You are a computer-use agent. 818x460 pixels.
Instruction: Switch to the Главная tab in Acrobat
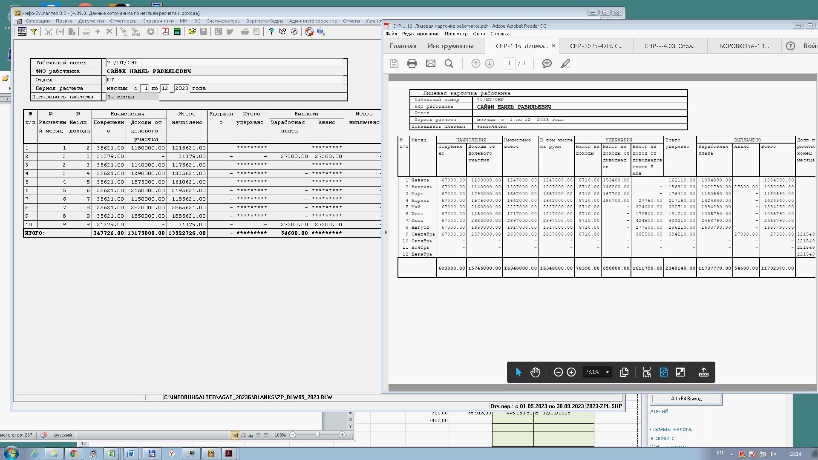[x=403, y=46]
